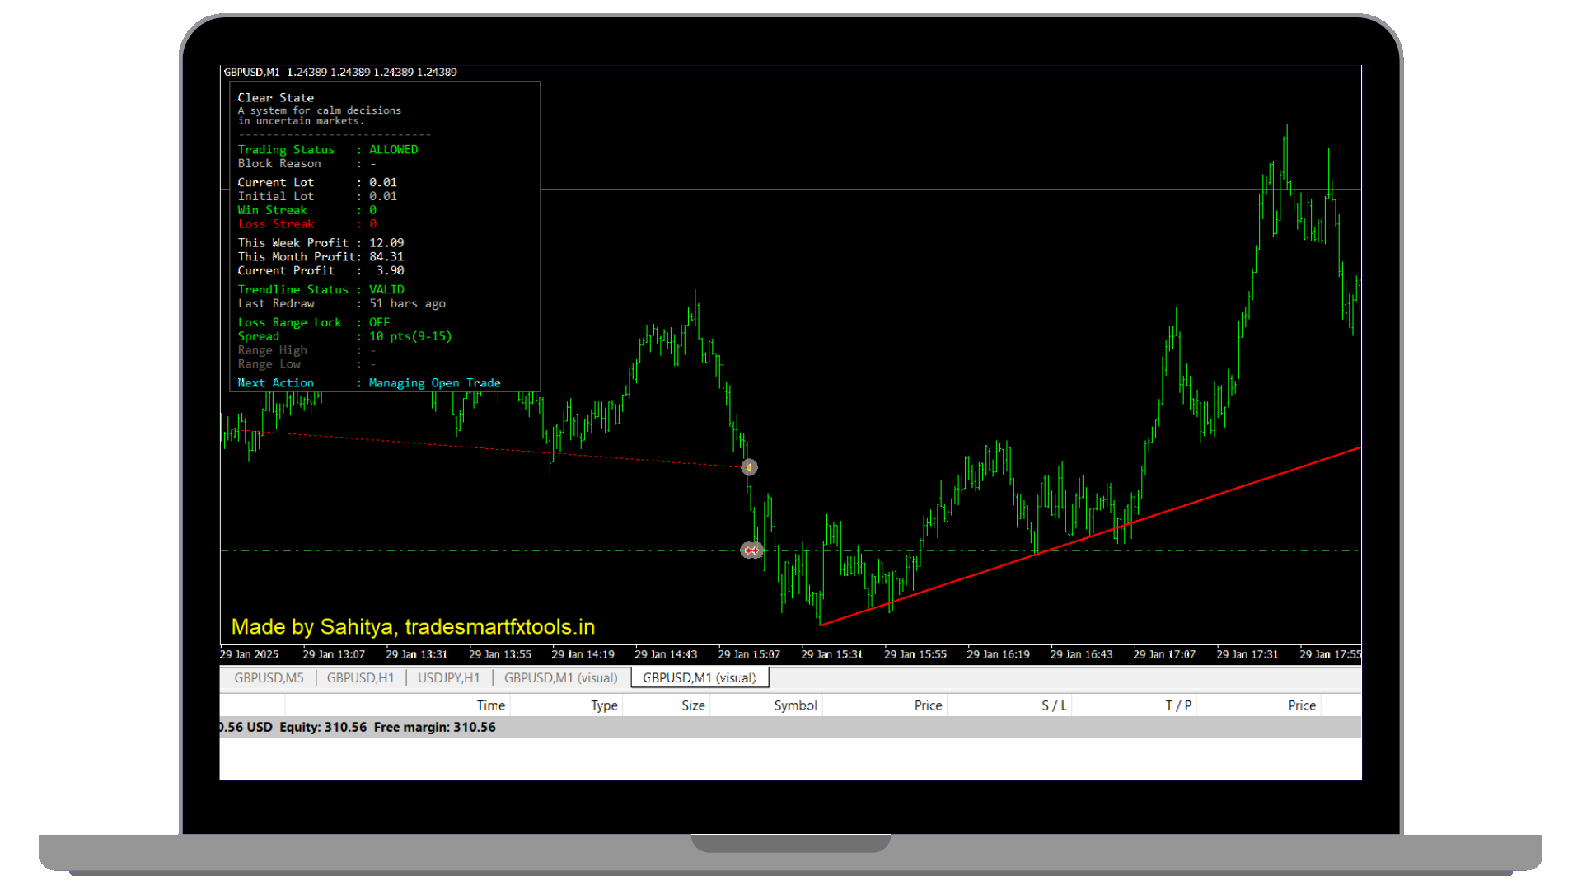The image size is (1582, 890).
Task: Click the Symbol column header
Action: pos(795,705)
